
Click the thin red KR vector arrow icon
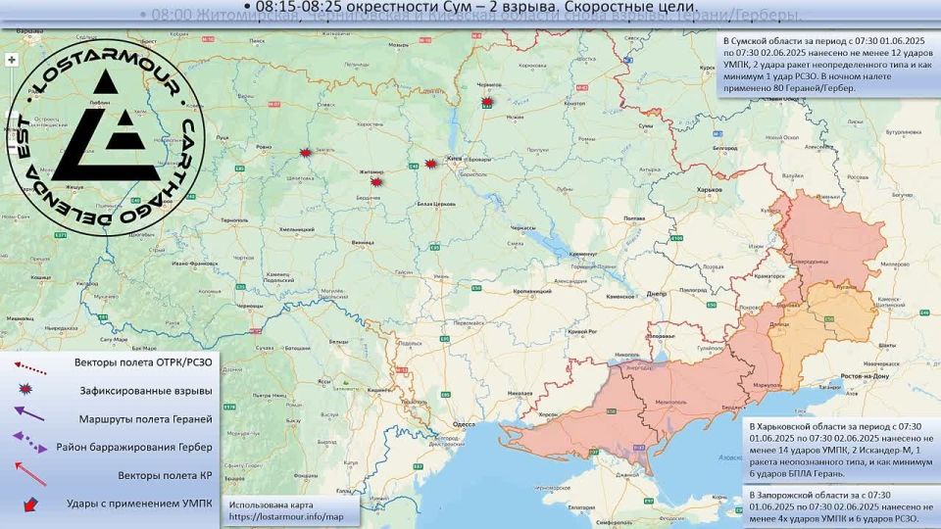29,474
